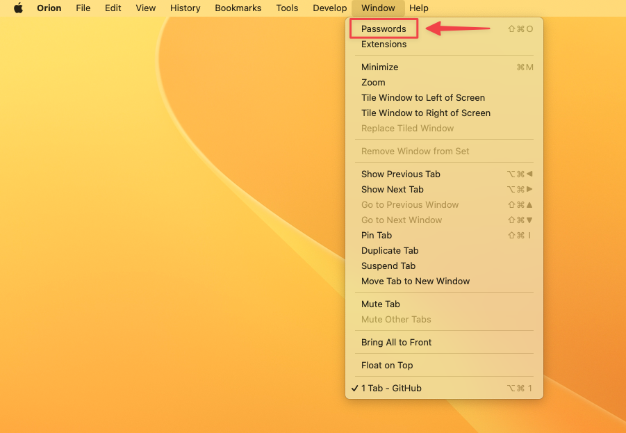Image resolution: width=626 pixels, height=433 pixels.
Task: Open the Develop menu
Action: [x=329, y=8]
